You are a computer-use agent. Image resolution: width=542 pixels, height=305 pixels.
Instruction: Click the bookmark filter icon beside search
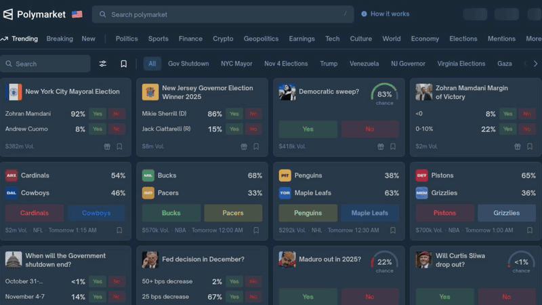(123, 64)
